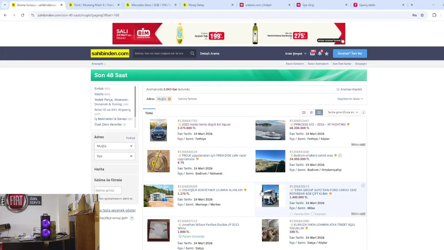Open Favori İlanlarım
The height and width of the screenshot is (250, 444).
295,64
